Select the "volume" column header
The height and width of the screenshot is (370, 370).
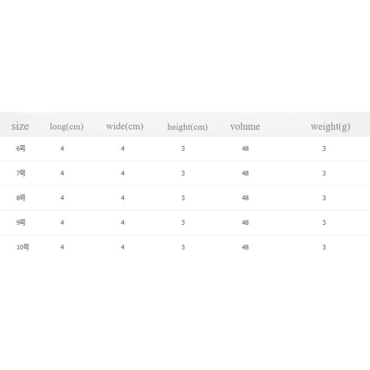point(245,126)
